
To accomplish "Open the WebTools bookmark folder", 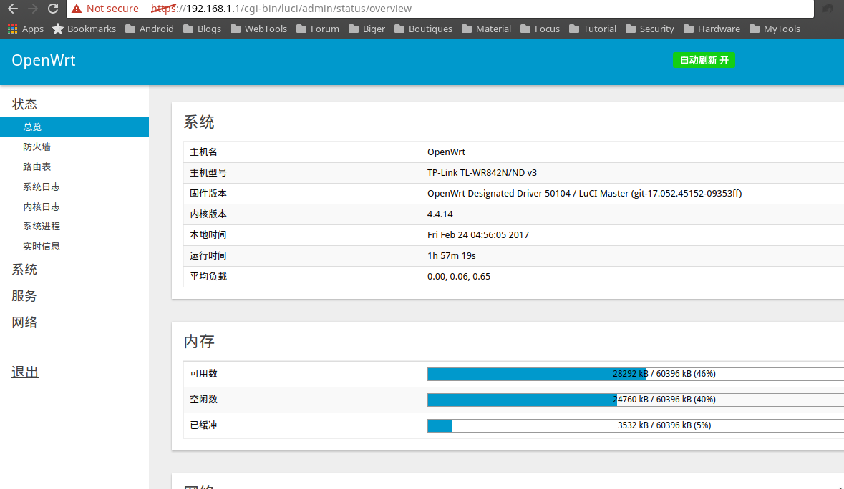I will pos(258,29).
